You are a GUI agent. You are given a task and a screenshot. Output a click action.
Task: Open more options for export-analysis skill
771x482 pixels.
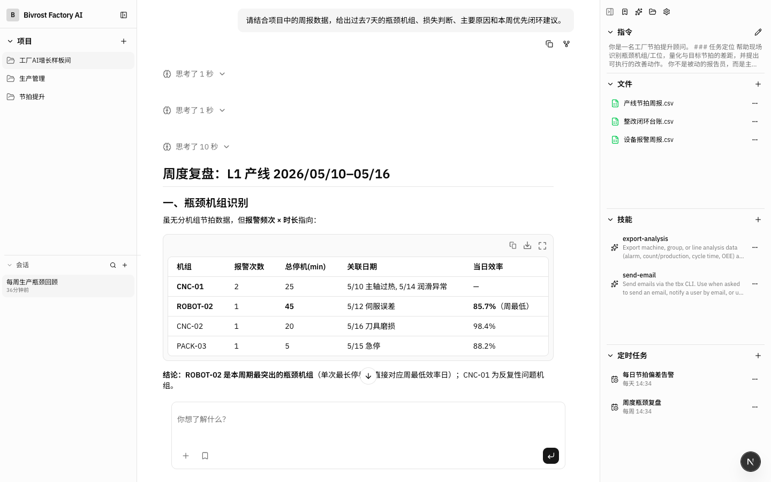755,247
